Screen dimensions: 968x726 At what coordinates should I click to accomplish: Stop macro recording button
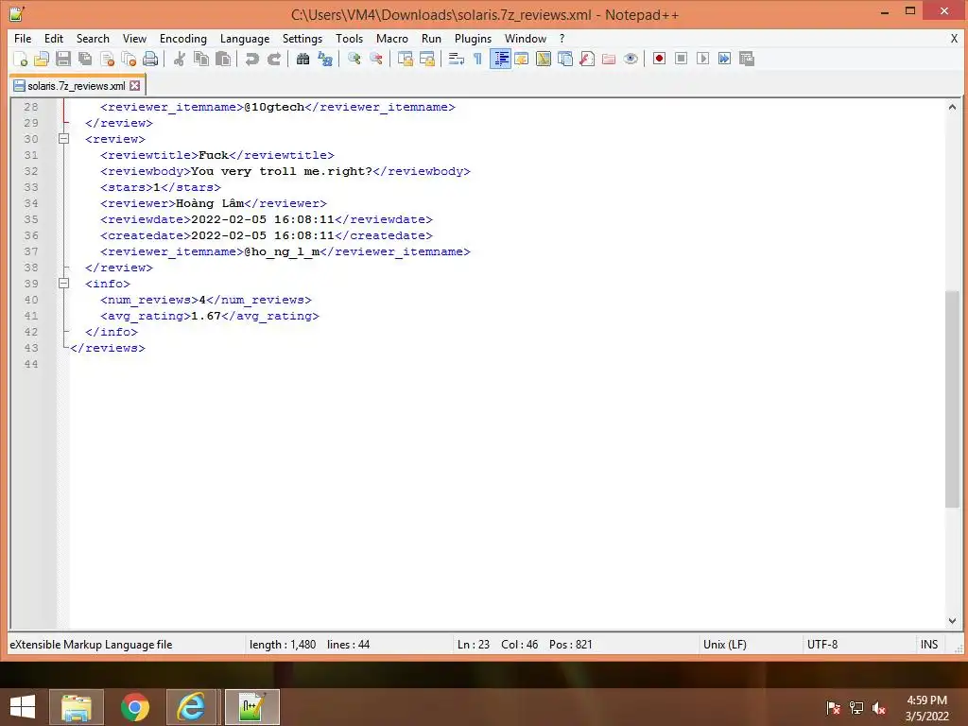(x=681, y=59)
